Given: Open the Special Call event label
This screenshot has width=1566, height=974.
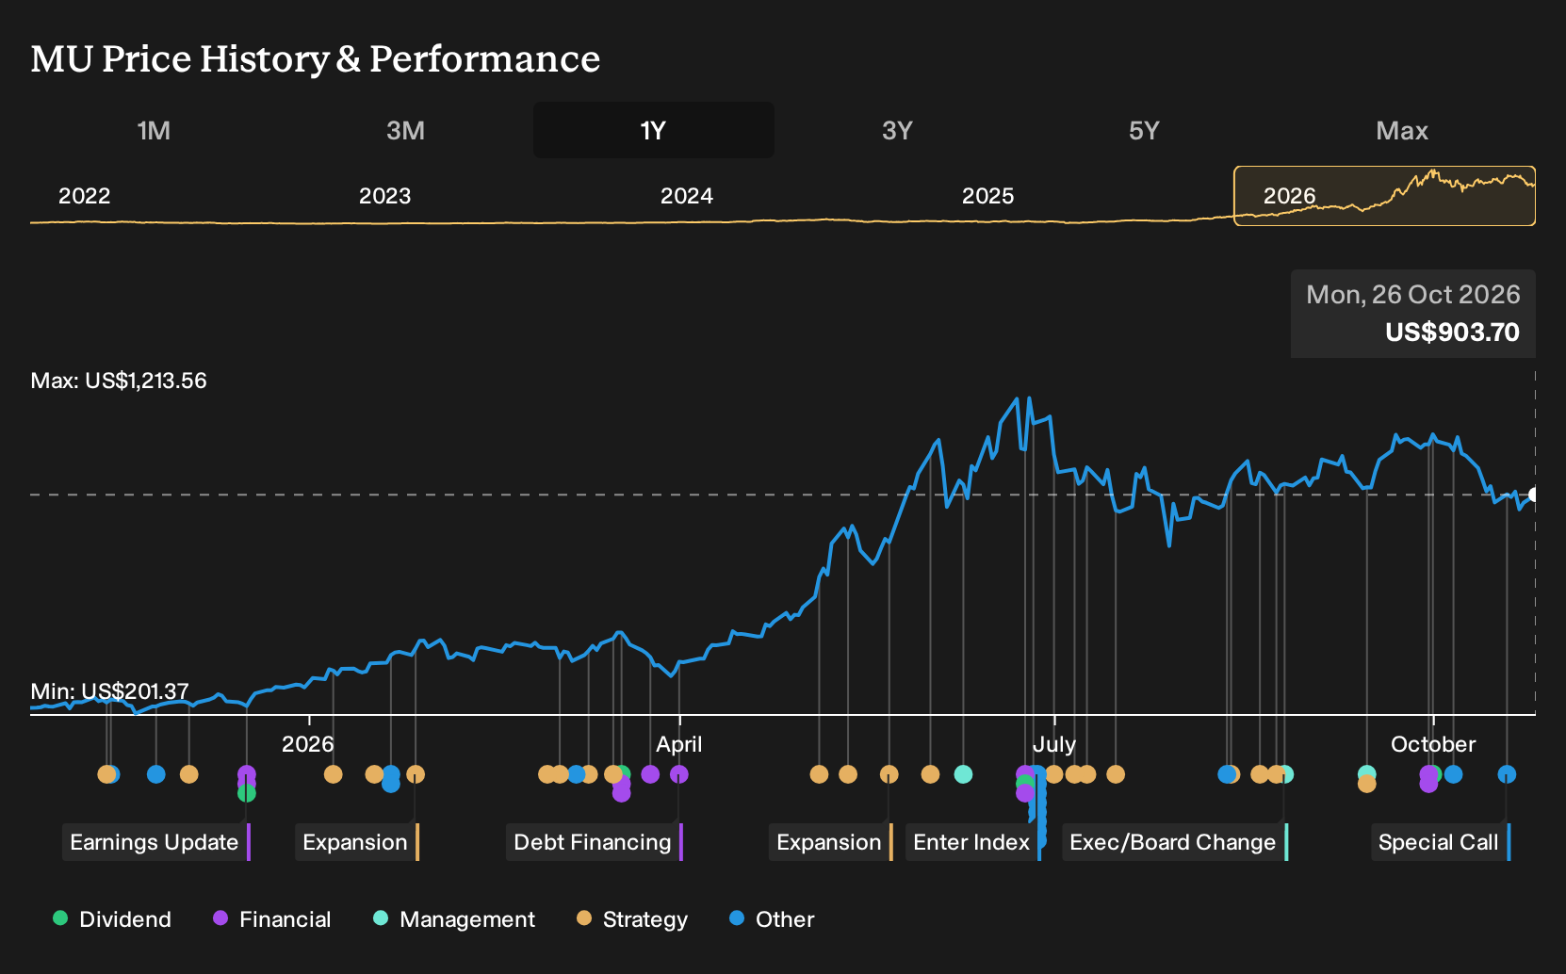Looking at the screenshot, I should tap(1440, 842).
